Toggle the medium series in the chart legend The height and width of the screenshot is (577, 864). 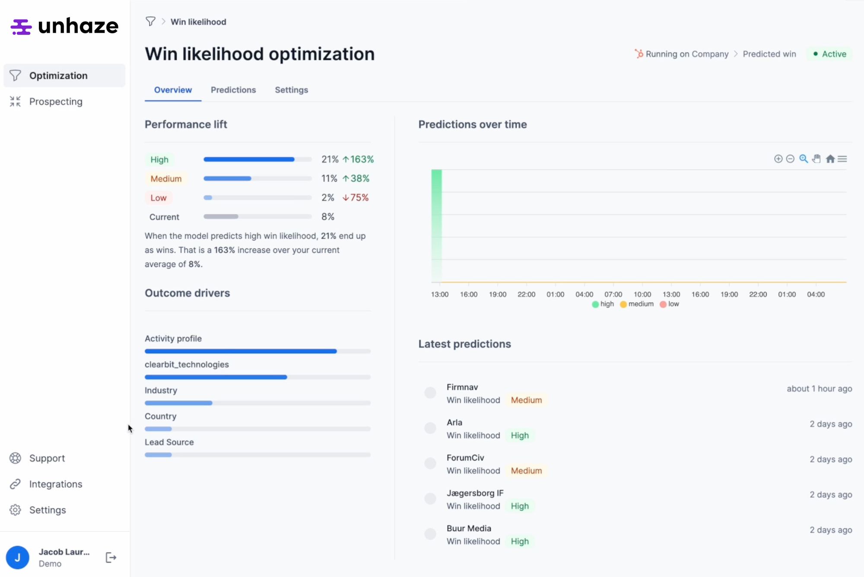click(x=636, y=304)
